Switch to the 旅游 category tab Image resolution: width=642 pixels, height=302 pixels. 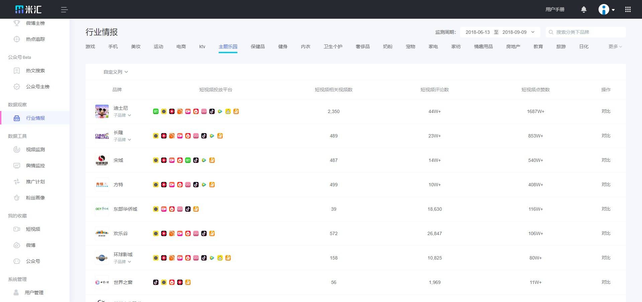(x=561, y=46)
